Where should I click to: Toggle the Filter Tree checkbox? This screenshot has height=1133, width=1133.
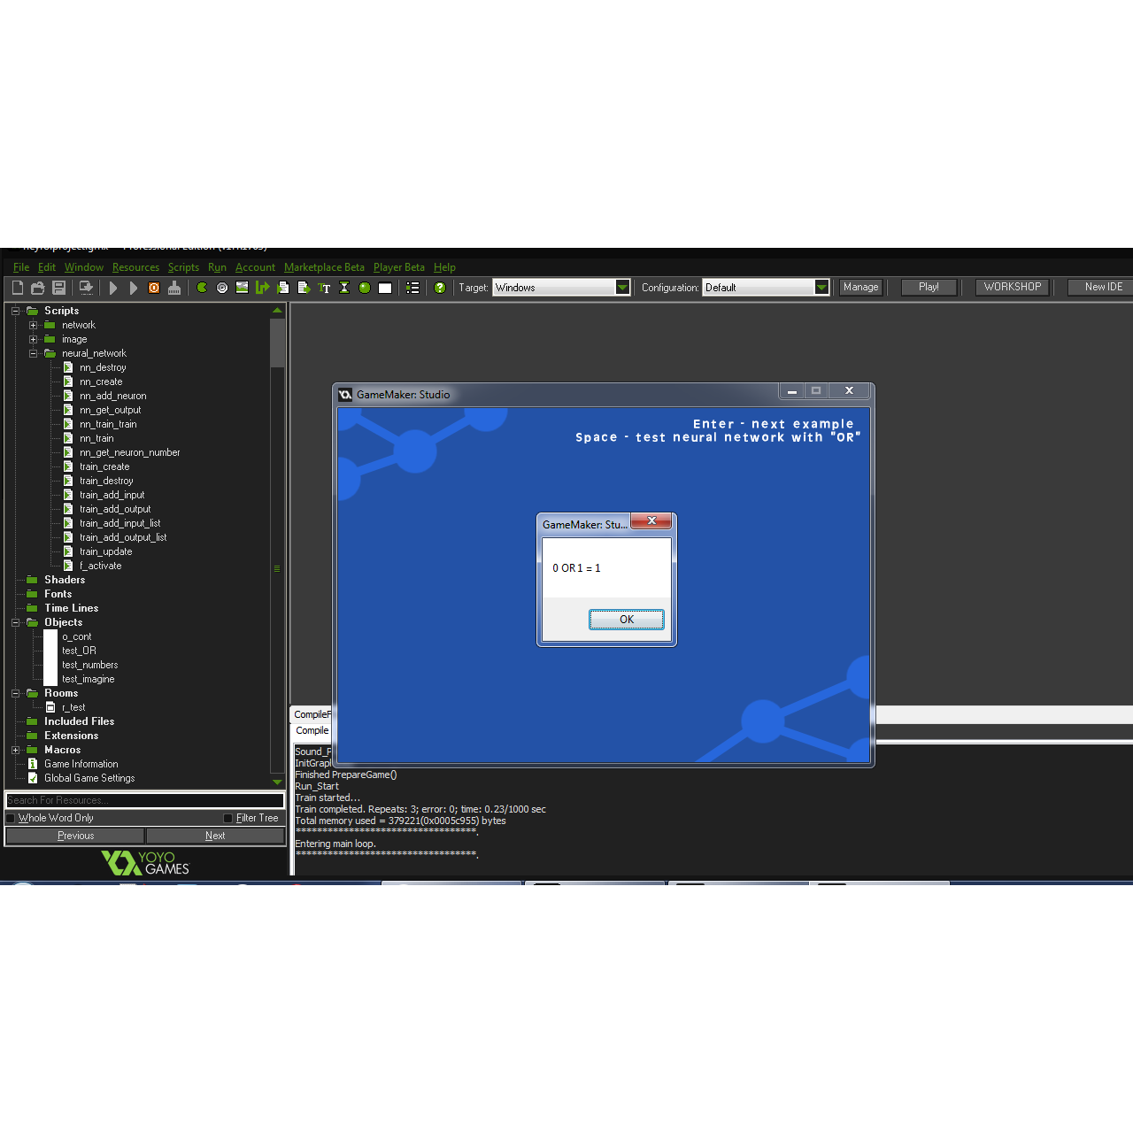228,818
